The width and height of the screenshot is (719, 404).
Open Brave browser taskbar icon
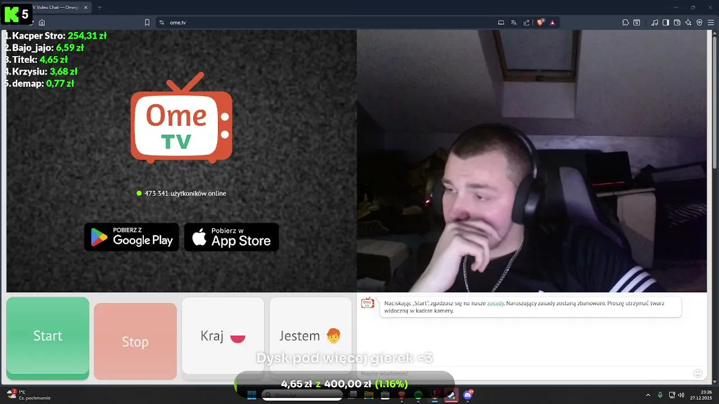[x=402, y=395]
